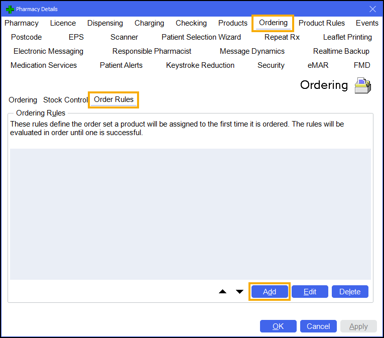The height and width of the screenshot is (338, 384).
Task: Select the Product Rules tab
Action: (322, 23)
